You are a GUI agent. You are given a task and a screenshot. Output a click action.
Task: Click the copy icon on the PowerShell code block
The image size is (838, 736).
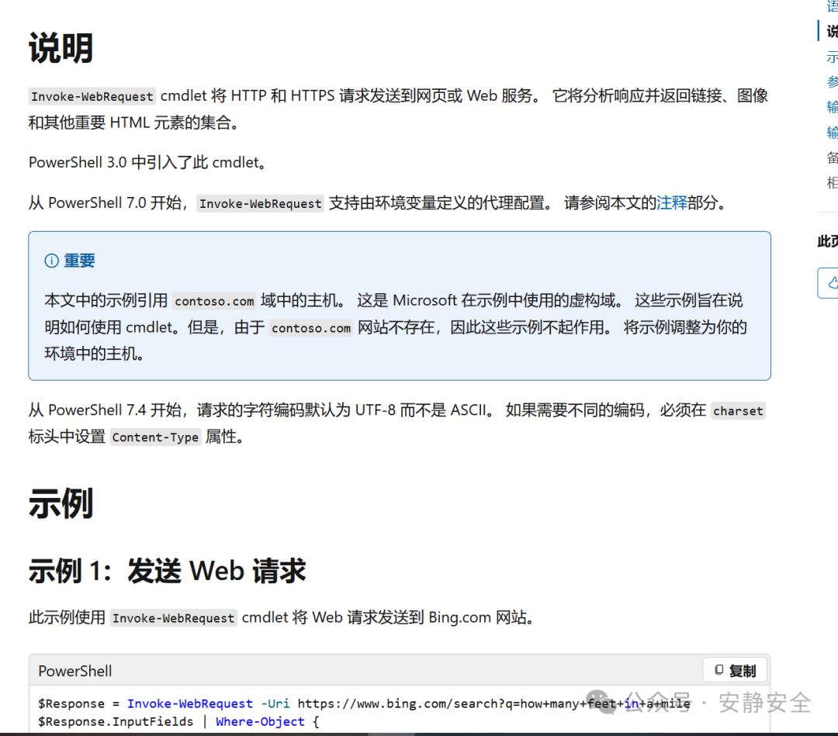[720, 669]
